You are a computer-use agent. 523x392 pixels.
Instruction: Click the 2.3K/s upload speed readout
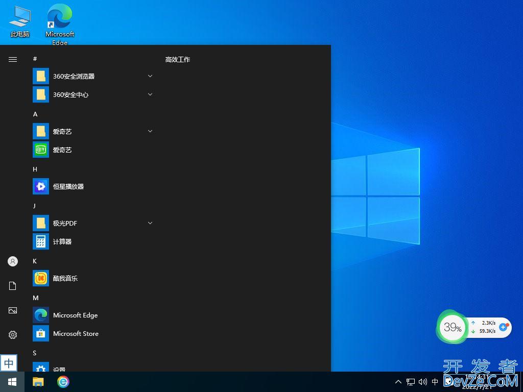tap(489, 323)
